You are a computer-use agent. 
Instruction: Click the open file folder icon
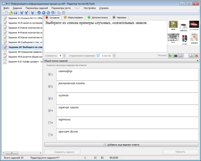pyautogui.click(x=11, y=13)
